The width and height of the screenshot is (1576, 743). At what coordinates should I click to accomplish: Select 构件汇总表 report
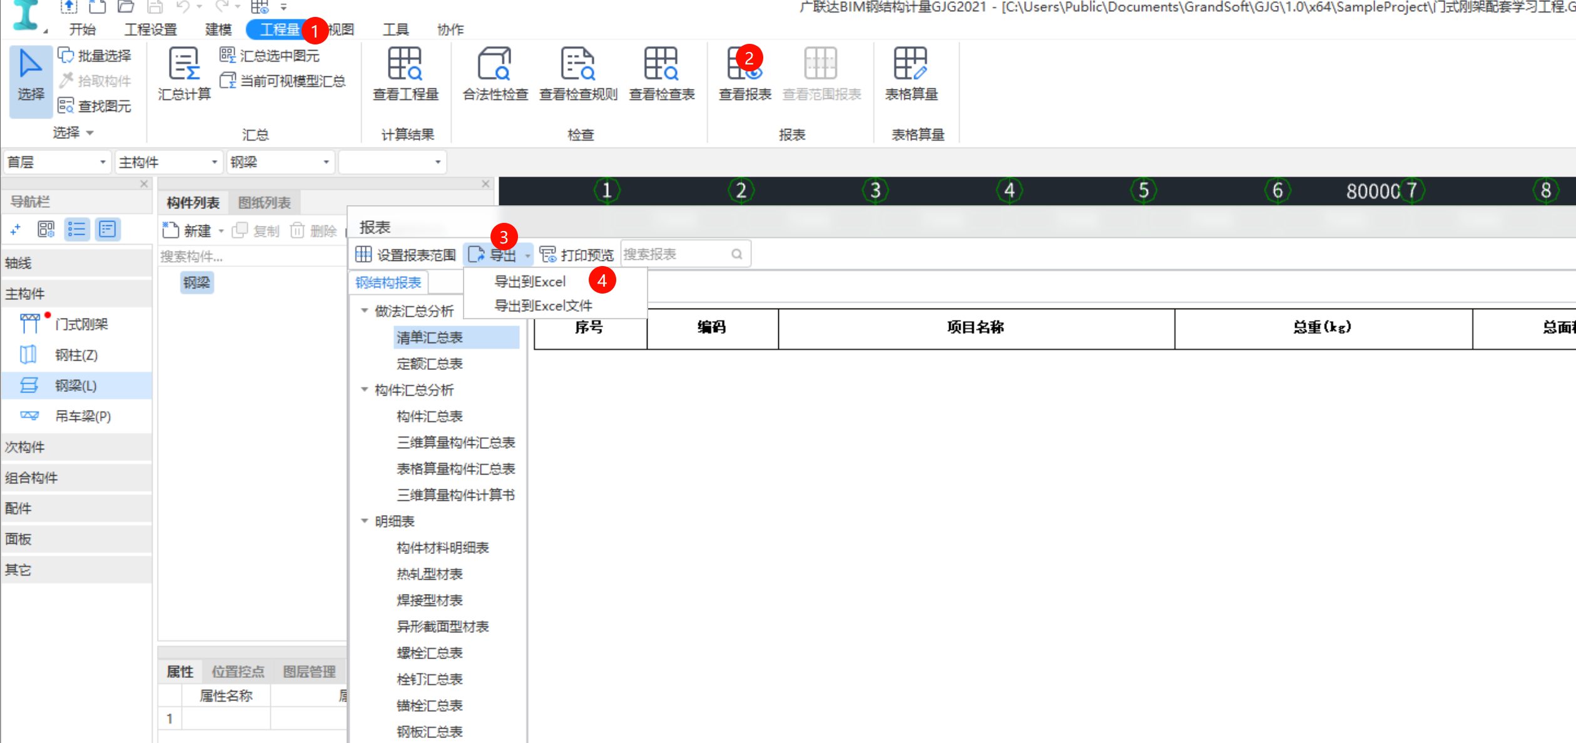pos(430,416)
